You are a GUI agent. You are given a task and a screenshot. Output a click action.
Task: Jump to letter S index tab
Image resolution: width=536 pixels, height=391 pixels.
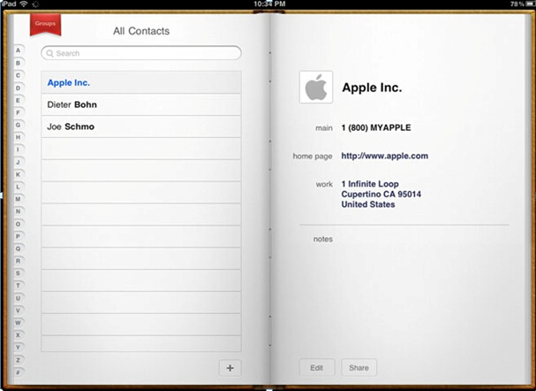tap(19, 273)
